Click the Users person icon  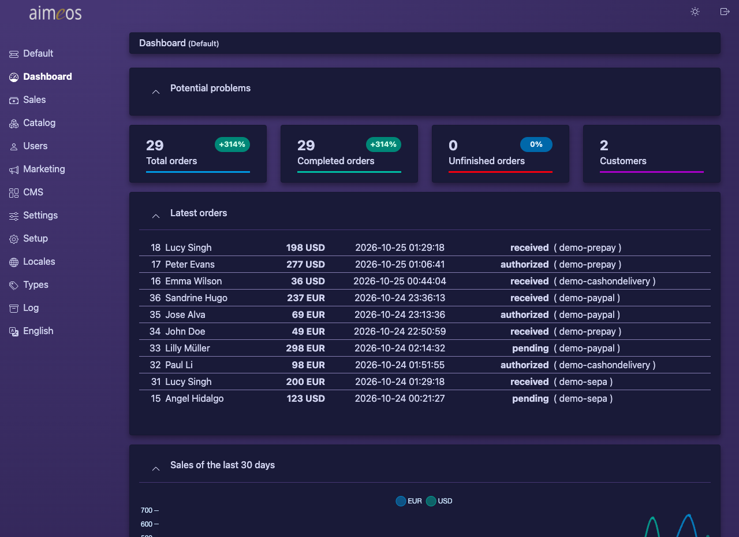(14, 146)
